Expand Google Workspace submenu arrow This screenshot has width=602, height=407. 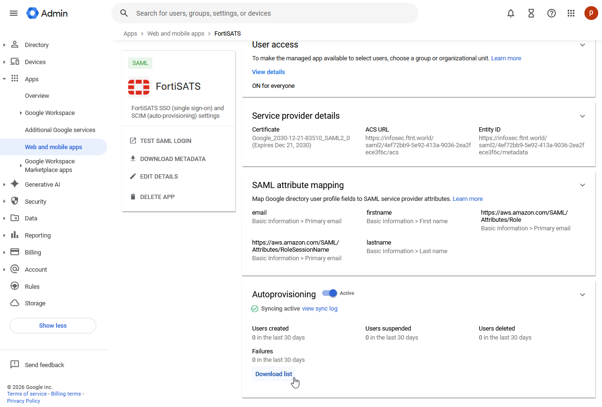(21, 113)
